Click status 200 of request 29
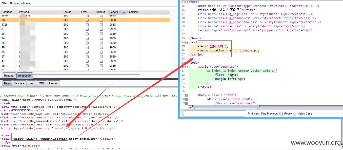 pyautogui.click(x=66, y=47)
